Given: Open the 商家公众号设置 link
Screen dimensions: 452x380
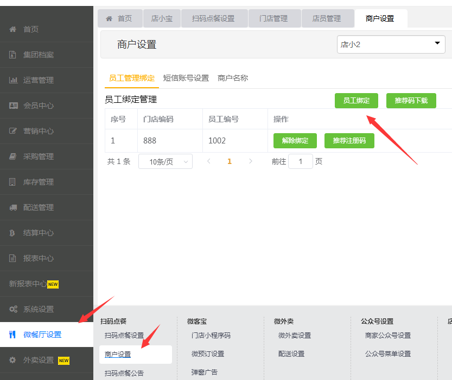Looking at the screenshot, I should 388,336.
